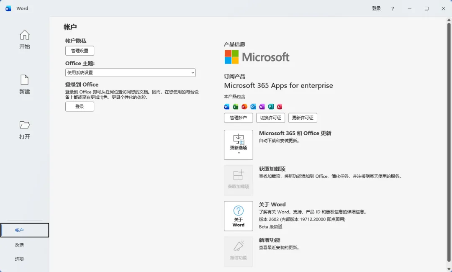452x272 pixels.
Task: Click the Outlook icon in included products
Action: [253, 107]
